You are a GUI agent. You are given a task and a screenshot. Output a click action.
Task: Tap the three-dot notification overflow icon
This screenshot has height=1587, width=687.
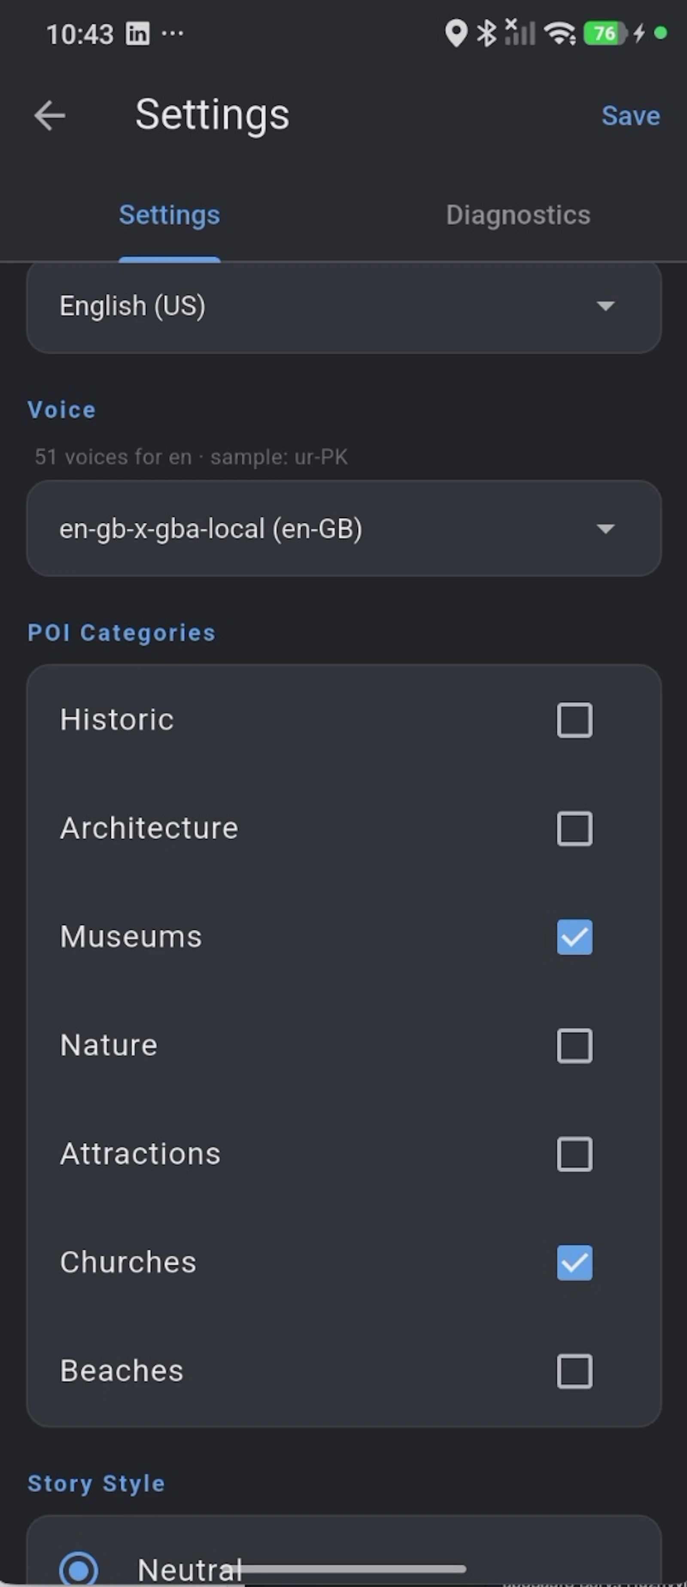[173, 33]
